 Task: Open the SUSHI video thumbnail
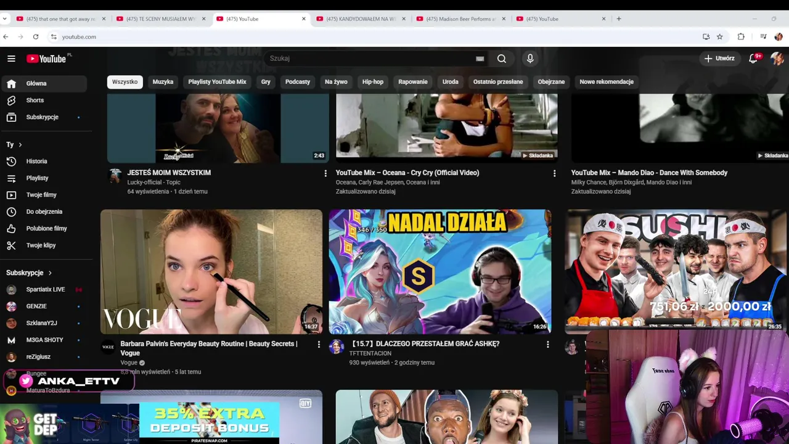click(676, 272)
